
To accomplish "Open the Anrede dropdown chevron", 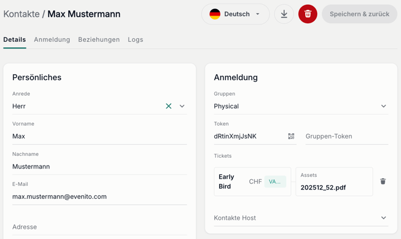I will [x=182, y=106].
